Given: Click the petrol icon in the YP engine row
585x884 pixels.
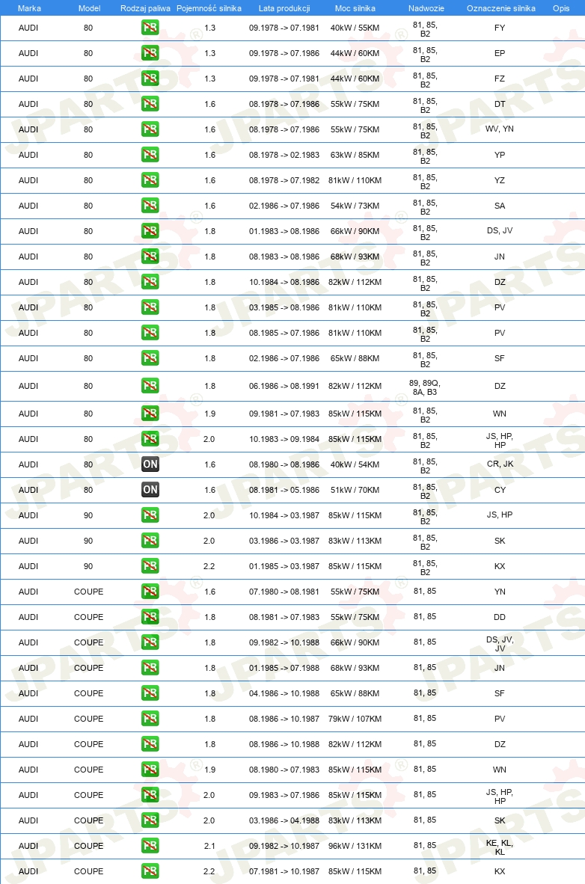Looking at the screenshot, I should tap(150, 155).
